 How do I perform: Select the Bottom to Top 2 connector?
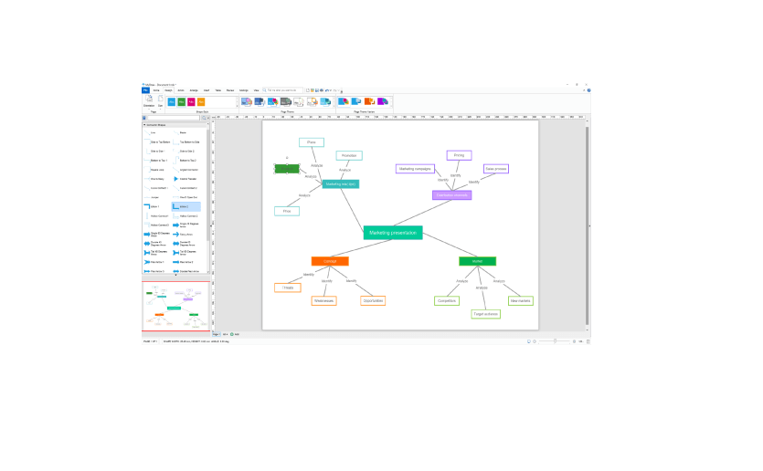[185, 161]
